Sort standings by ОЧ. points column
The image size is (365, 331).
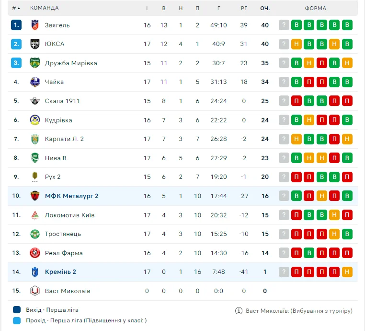tap(265, 8)
